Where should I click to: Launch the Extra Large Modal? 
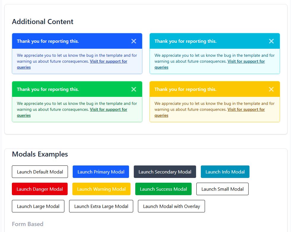click(x=101, y=206)
